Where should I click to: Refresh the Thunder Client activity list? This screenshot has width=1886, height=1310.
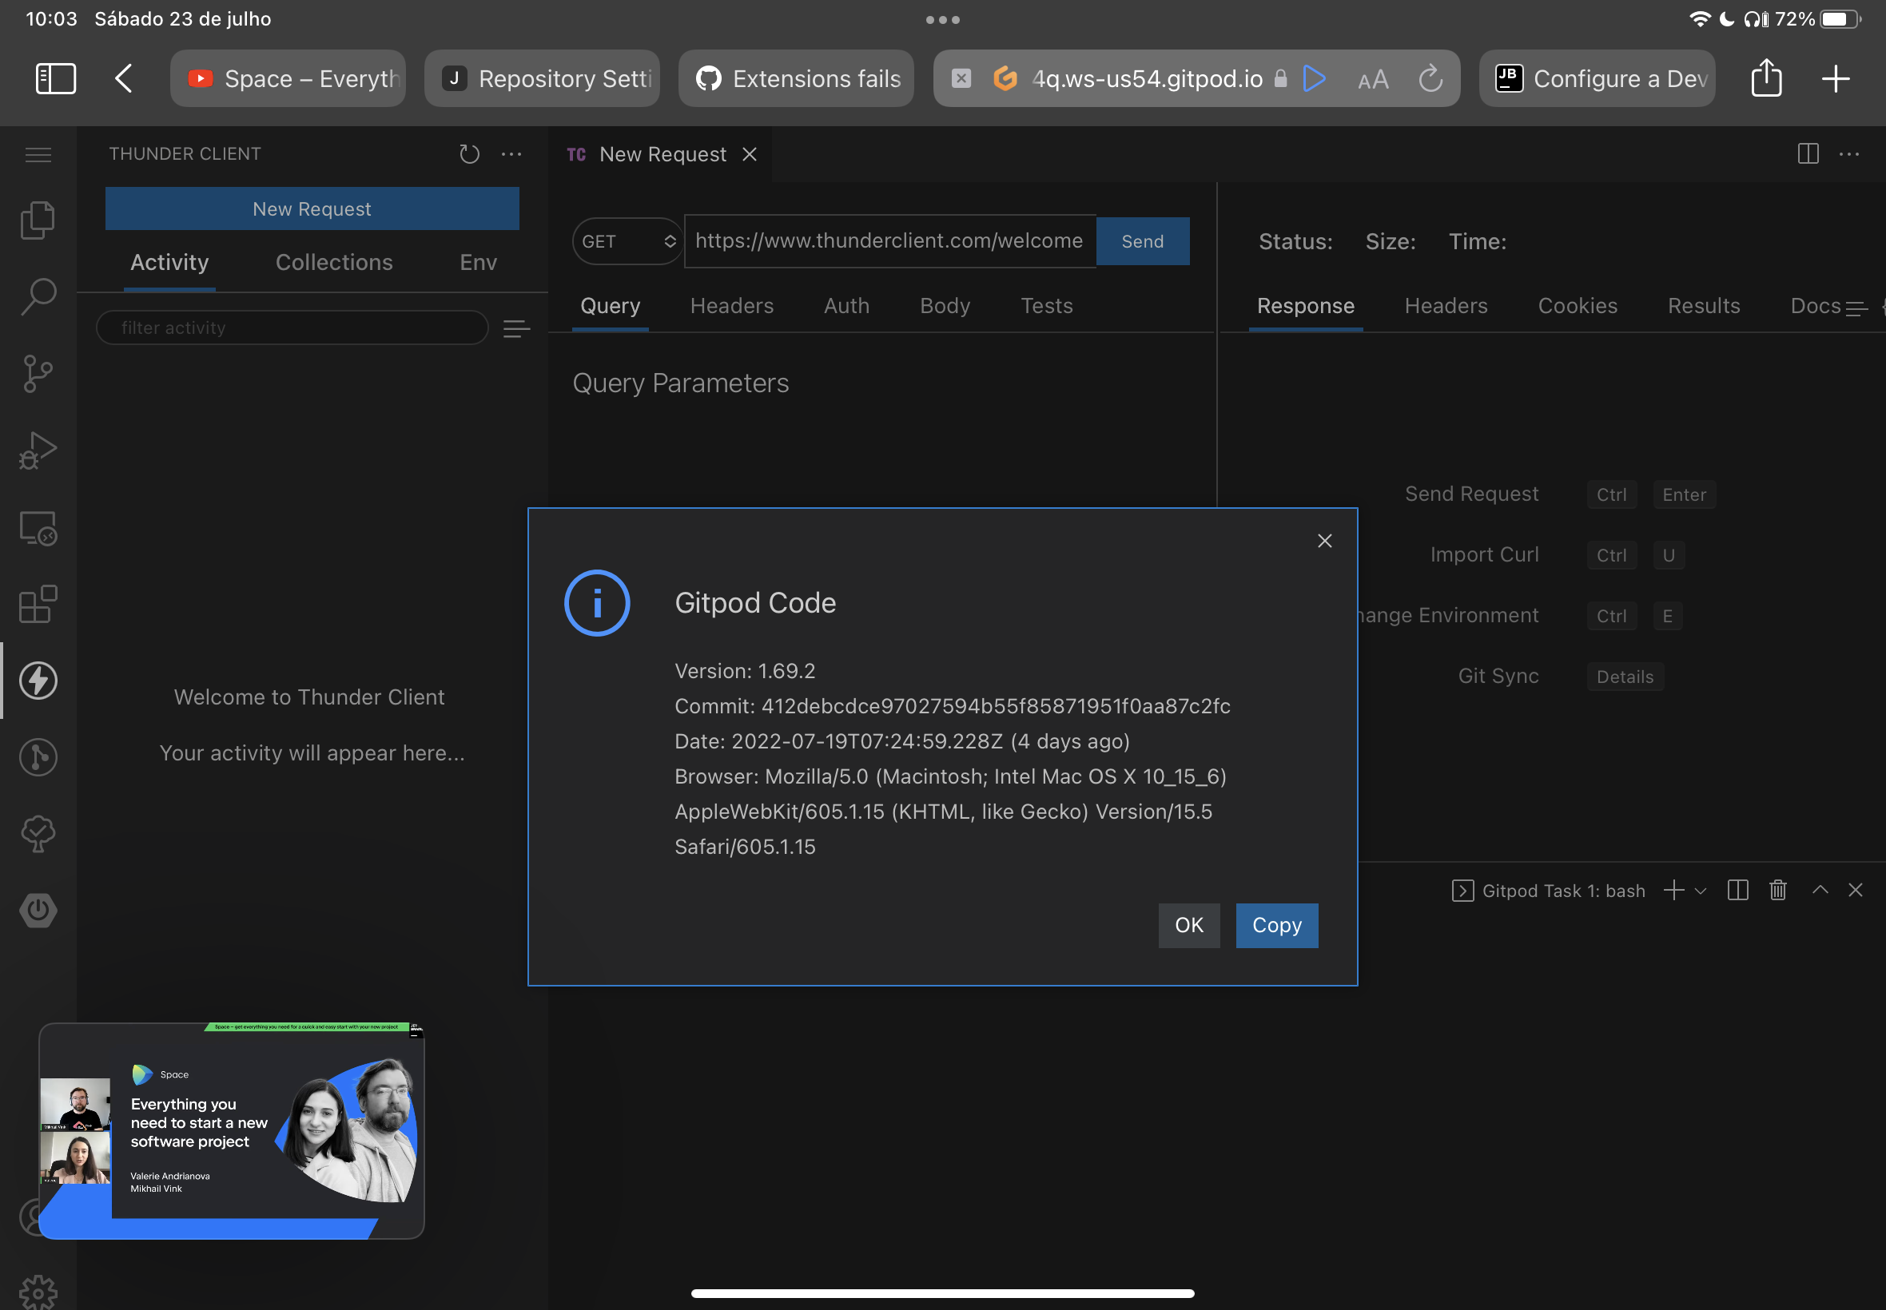[469, 153]
